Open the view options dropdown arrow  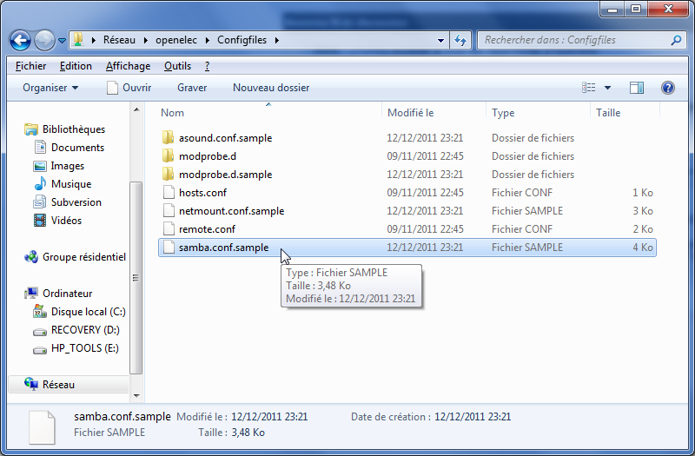coord(607,88)
